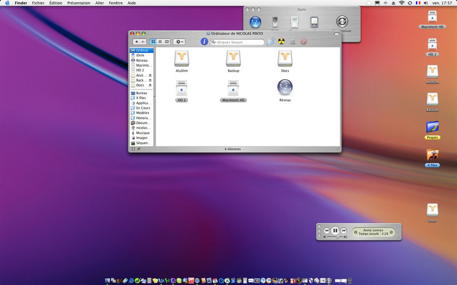Open the Apple menu

coord(7,3)
